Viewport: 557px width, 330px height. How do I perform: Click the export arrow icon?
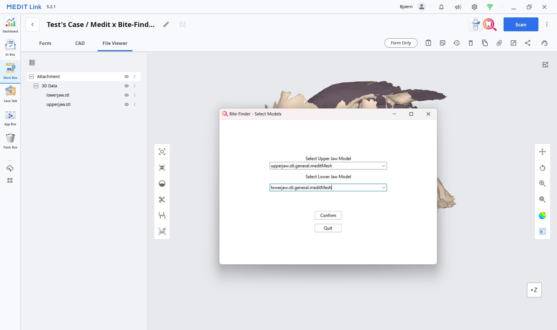[513, 43]
